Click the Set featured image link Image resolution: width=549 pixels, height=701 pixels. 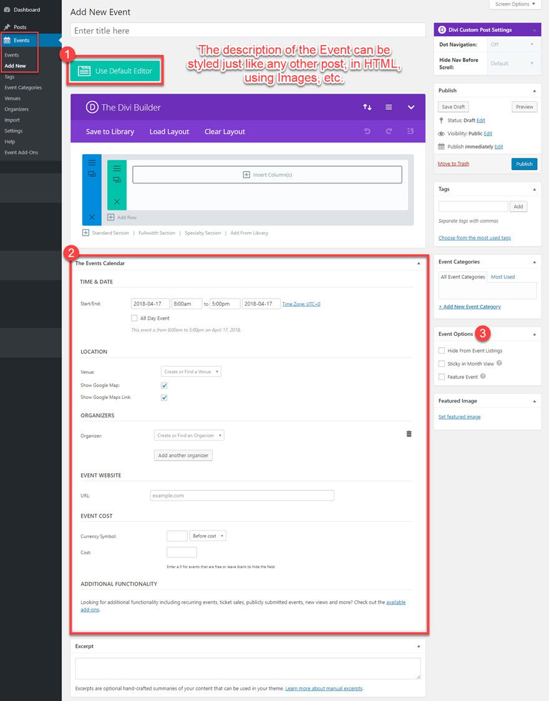[x=459, y=417]
